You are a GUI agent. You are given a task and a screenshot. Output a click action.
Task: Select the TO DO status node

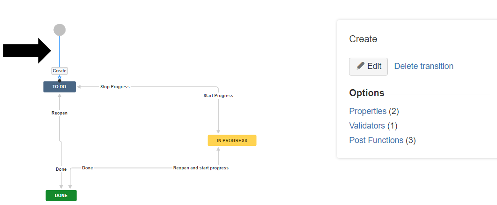(x=59, y=87)
